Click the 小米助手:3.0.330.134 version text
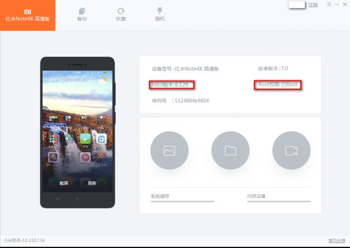 [x=24, y=240]
